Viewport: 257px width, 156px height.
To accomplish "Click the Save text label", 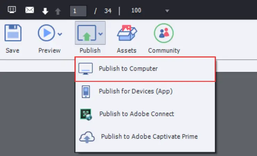I will click(13, 50).
